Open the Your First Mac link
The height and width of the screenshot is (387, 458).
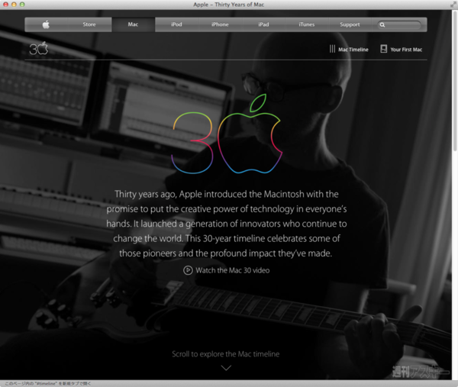(402, 50)
